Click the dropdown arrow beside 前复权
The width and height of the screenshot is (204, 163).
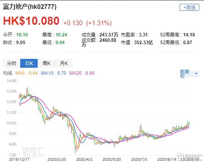click(196, 74)
